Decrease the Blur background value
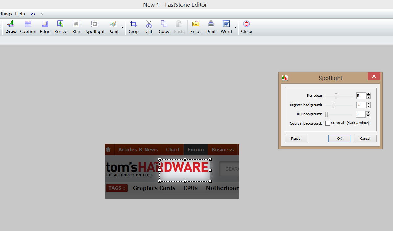393x231 pixels. pos(368,116)
